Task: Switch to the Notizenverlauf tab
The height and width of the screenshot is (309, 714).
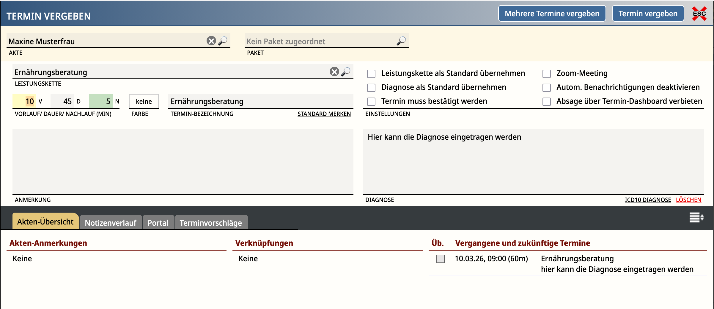Action: (x=111, y=223)
